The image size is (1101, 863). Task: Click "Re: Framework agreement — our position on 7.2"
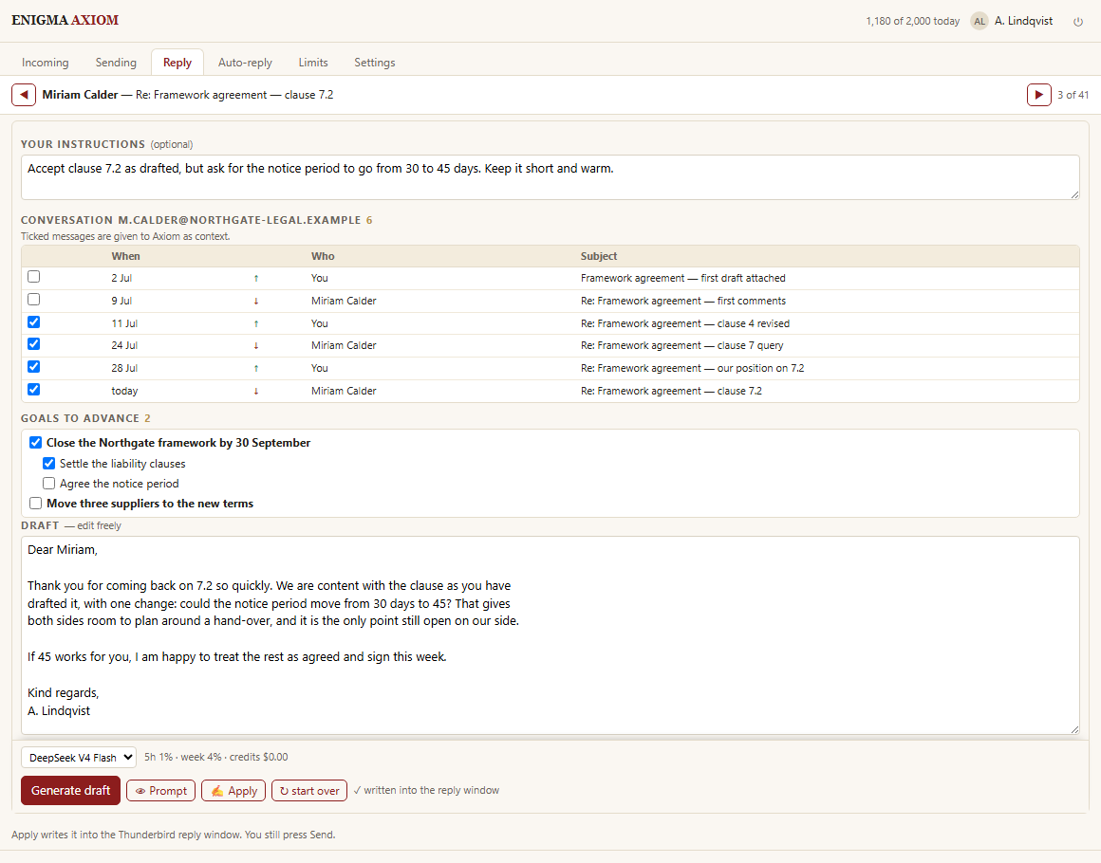click(692, 368)
